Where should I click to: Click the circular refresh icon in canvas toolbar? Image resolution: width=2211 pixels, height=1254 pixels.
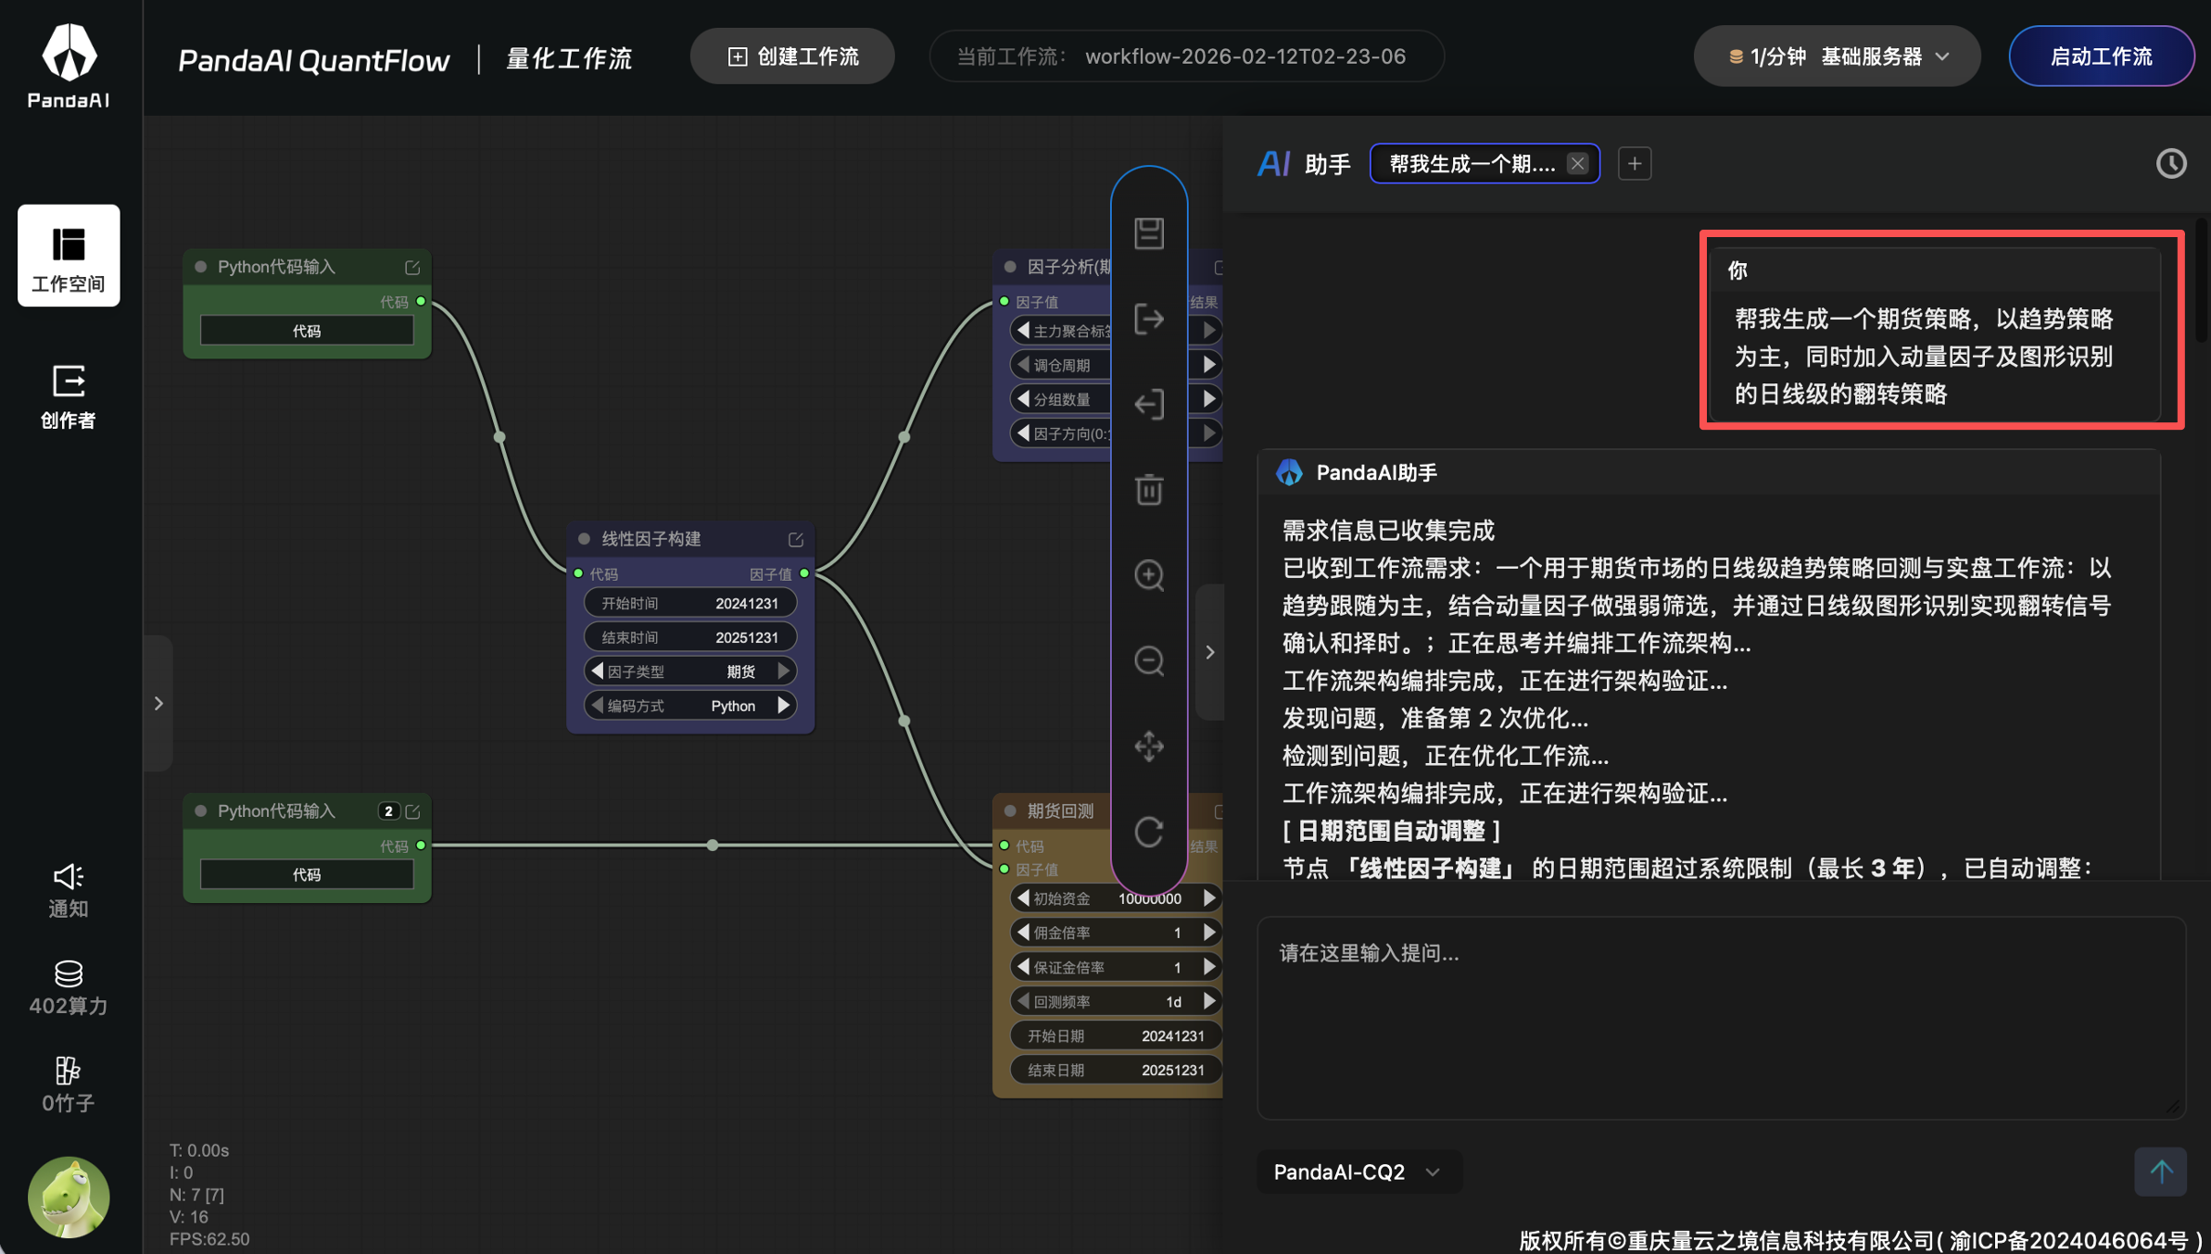coord(1149,832)
